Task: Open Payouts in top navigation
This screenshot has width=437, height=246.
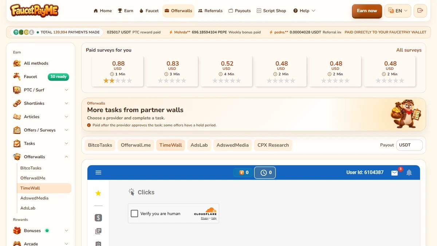Action: pyautogui.click(x=240, y=11)
